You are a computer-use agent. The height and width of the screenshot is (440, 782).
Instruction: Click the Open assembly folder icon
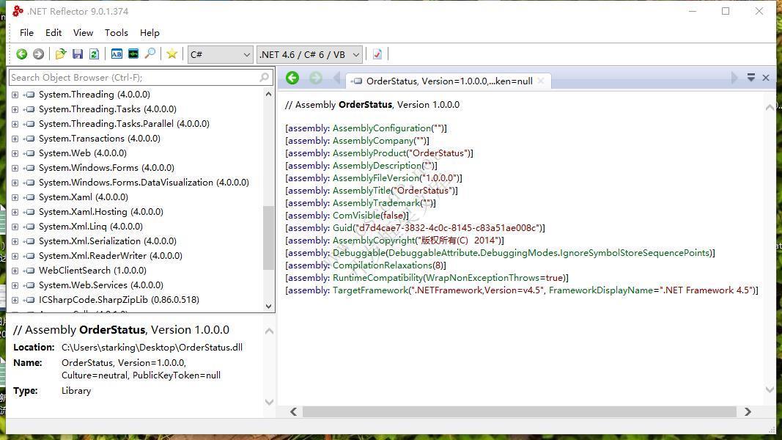point(61,54)
